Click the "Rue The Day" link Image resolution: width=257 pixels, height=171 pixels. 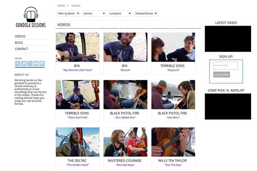point(173,165)
